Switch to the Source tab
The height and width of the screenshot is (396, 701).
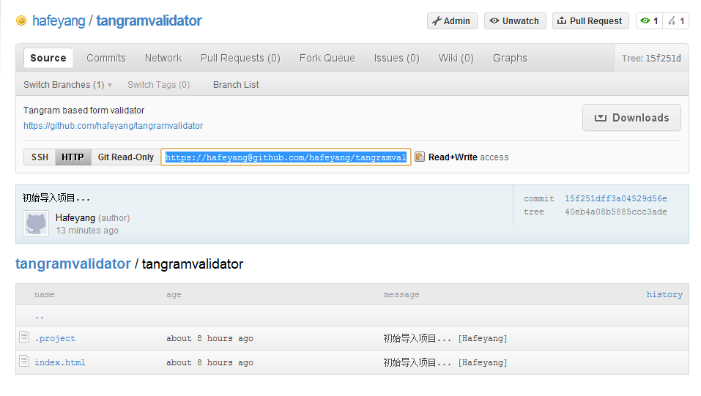click(48, 58)
